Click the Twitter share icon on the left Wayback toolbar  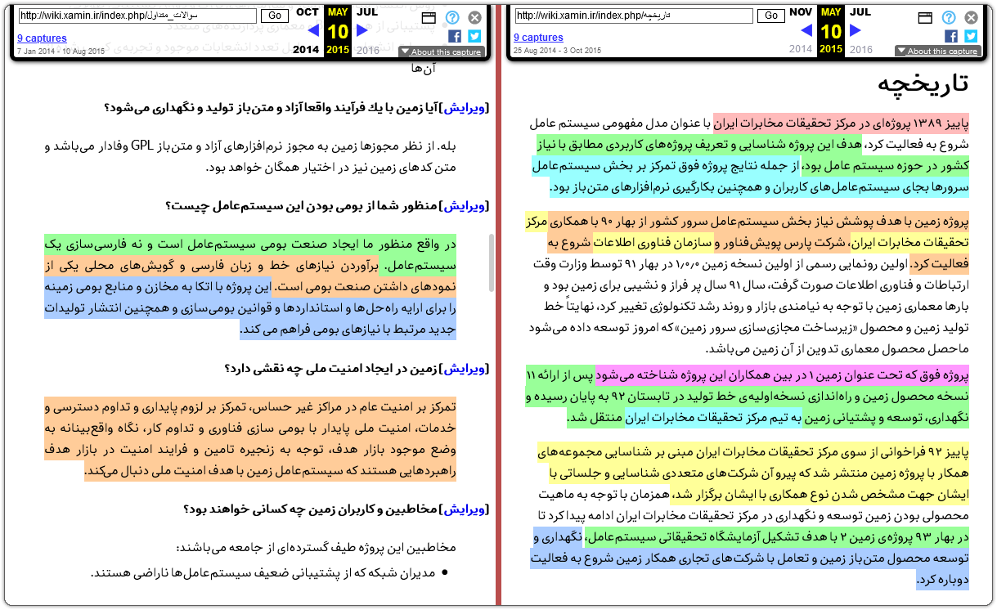tap(475, 36)
